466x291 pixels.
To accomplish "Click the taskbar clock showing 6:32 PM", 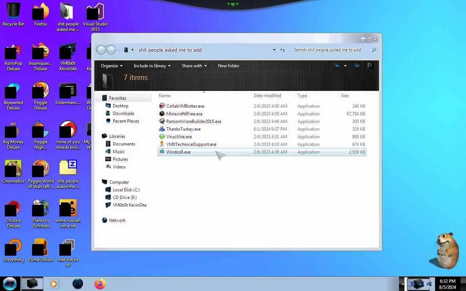I will click(447, 284).
